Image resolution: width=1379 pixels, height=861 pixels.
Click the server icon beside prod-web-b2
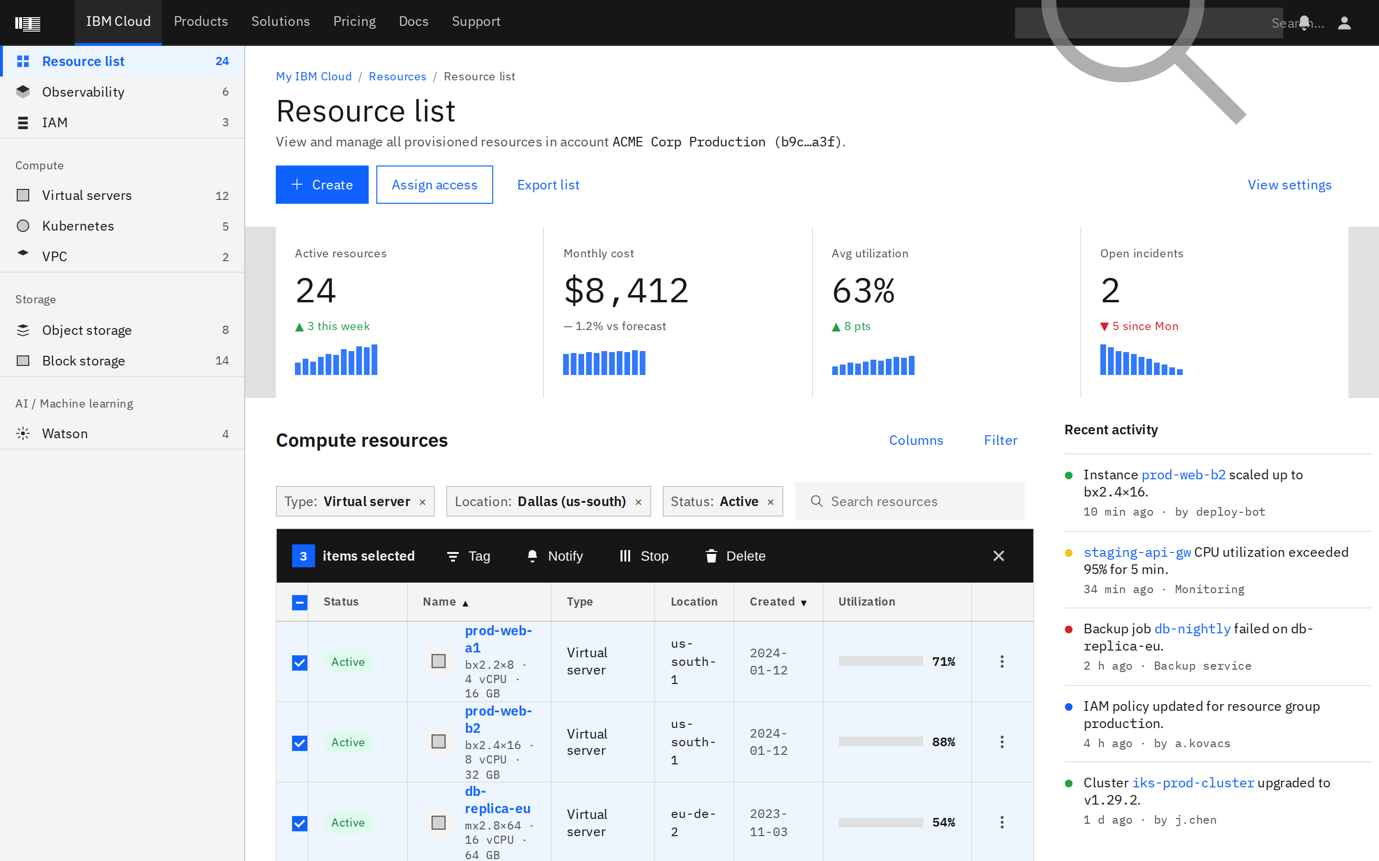coord(438,741)
